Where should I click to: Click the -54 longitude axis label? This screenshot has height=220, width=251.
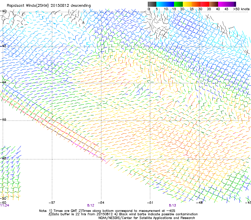(101, 203)
